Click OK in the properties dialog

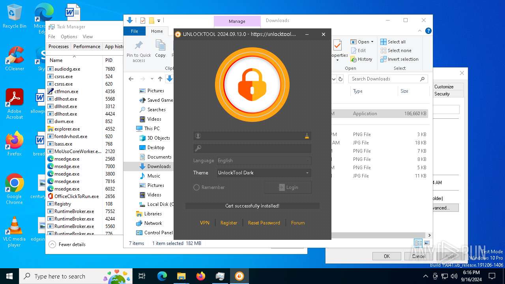387,256
